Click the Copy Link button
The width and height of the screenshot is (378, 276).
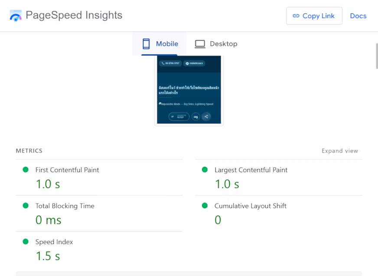tap(314, 16)
